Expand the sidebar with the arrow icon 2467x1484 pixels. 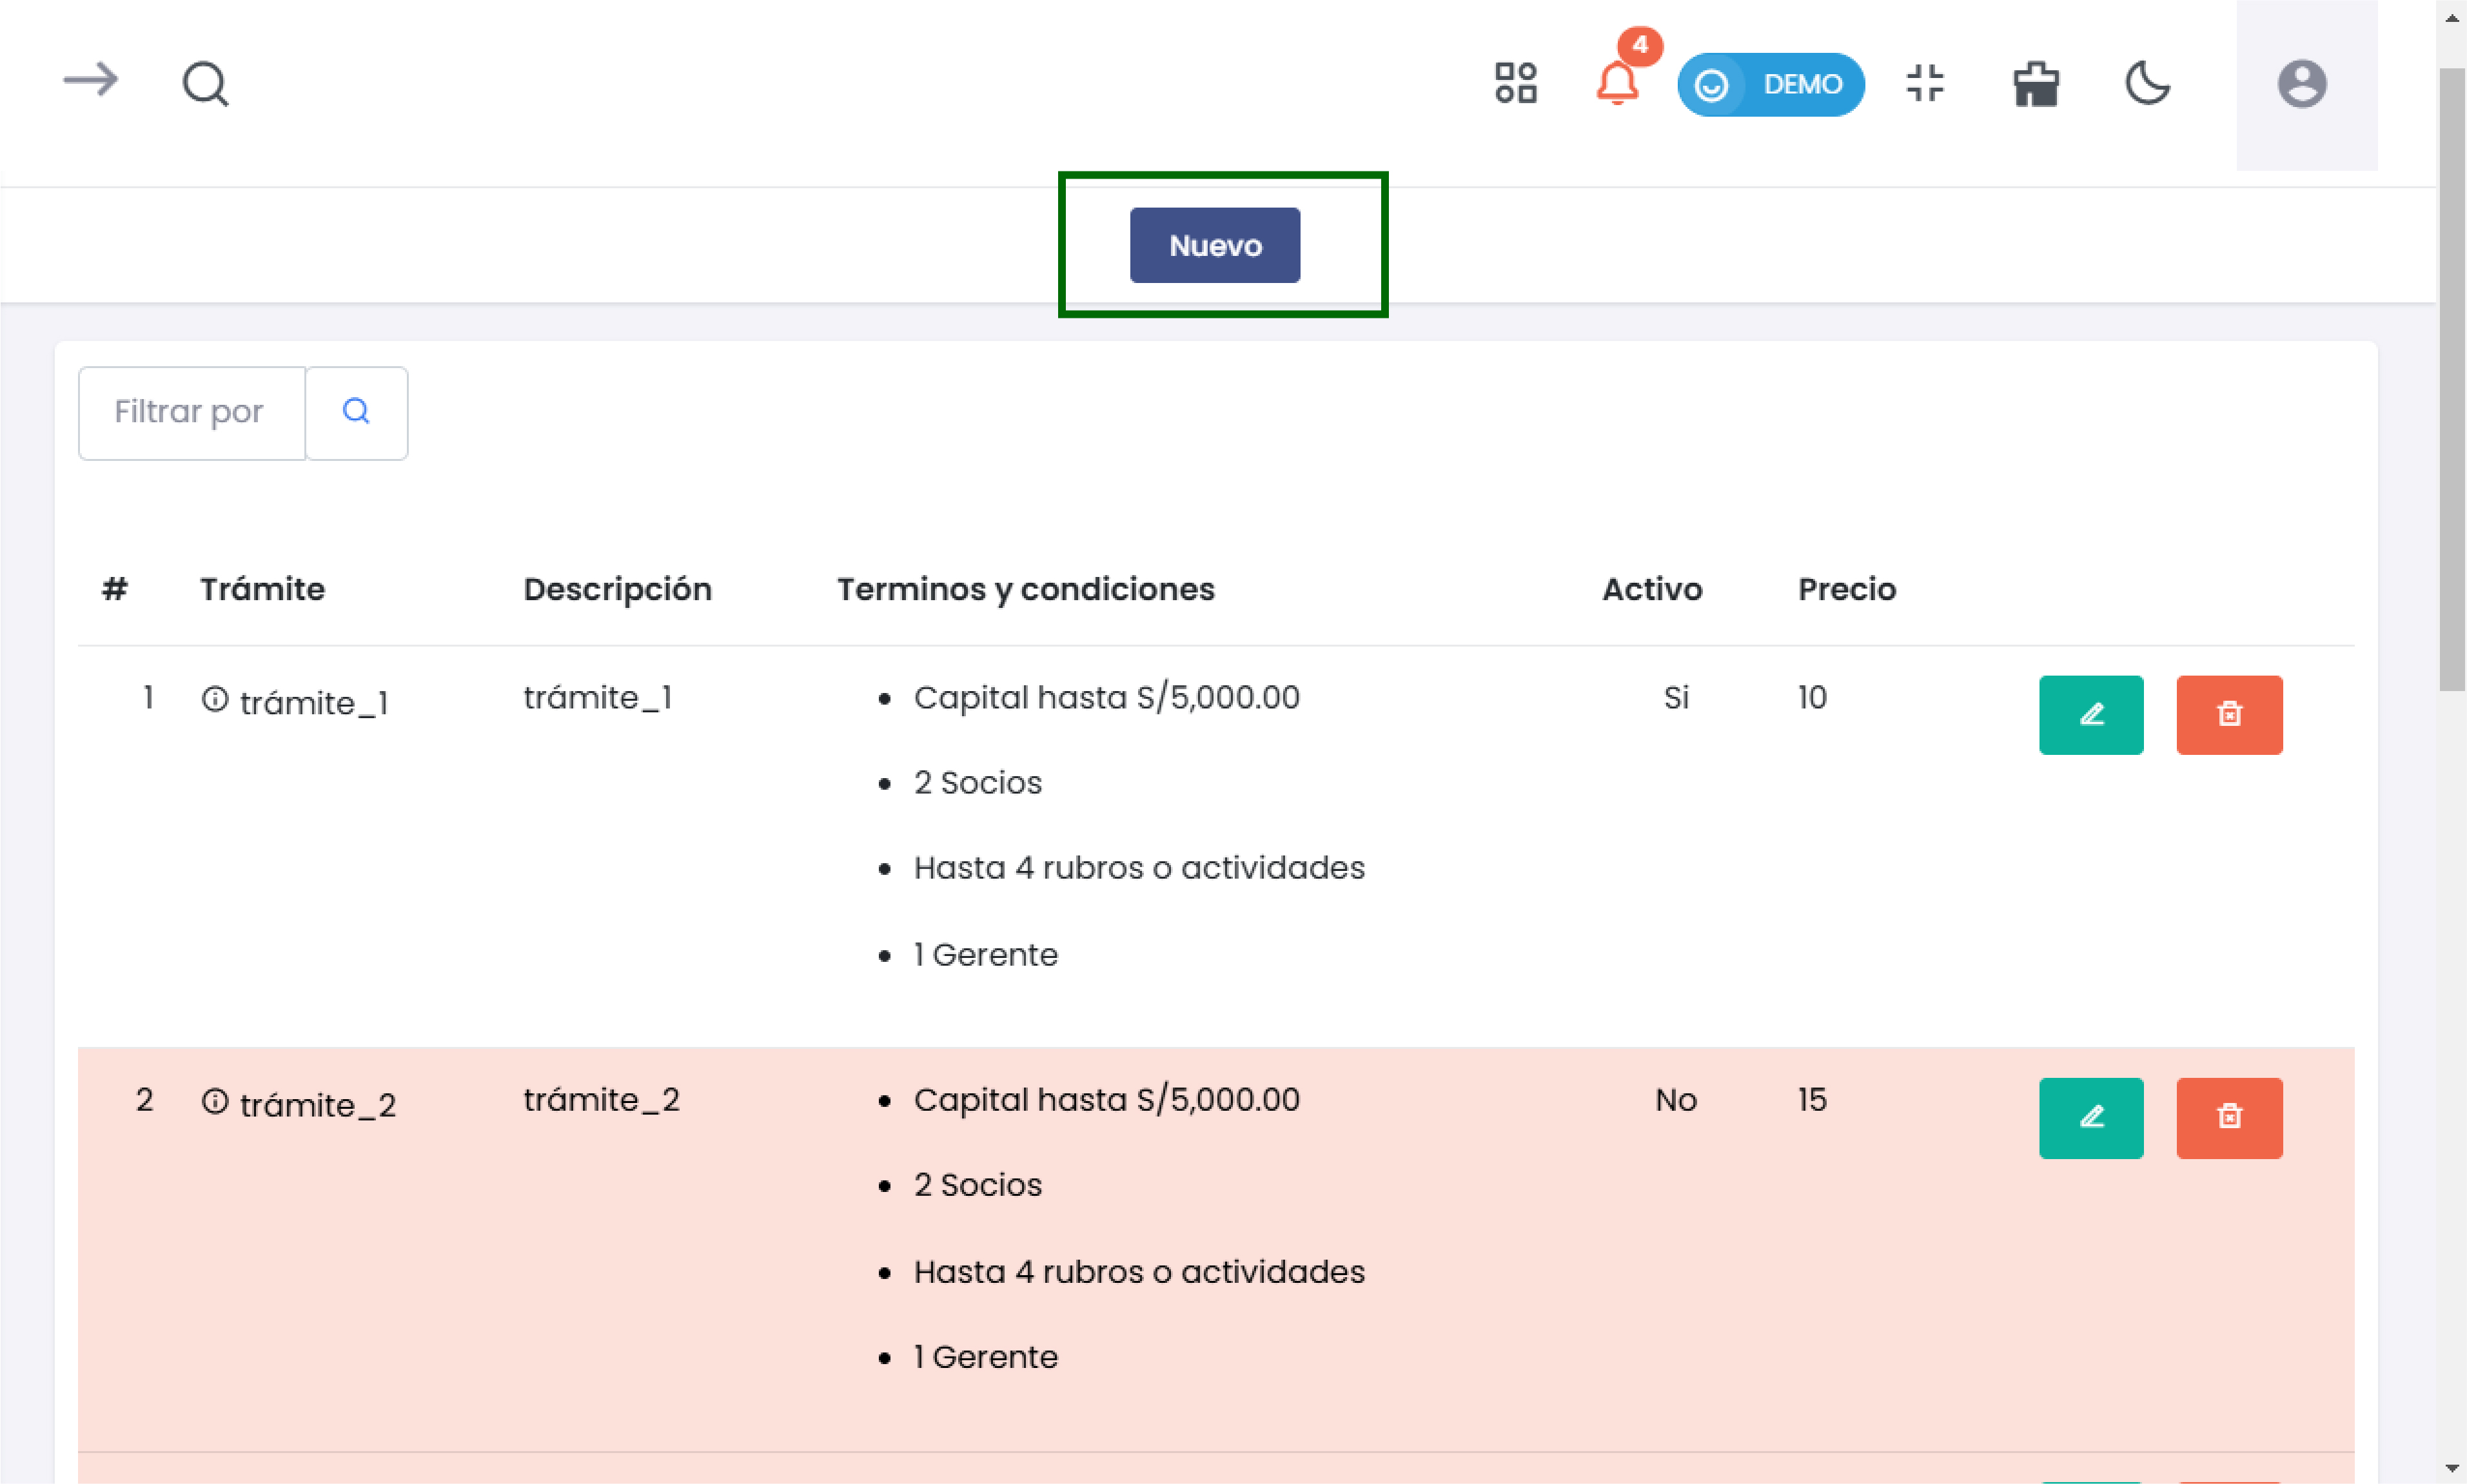89,82
